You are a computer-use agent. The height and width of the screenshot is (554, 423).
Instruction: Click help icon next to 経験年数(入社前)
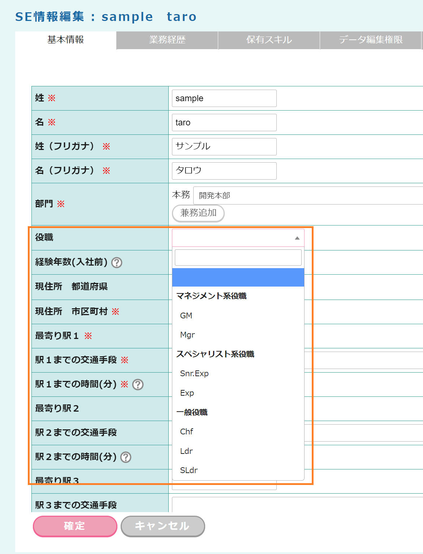[x=117, y=262]
